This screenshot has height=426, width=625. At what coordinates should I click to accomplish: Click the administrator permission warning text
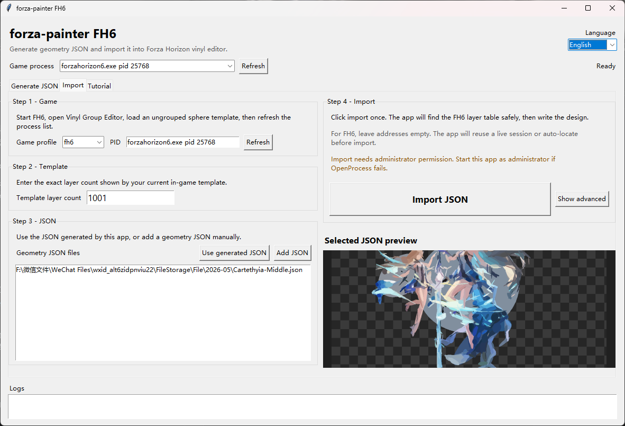[x=443, y=164]
